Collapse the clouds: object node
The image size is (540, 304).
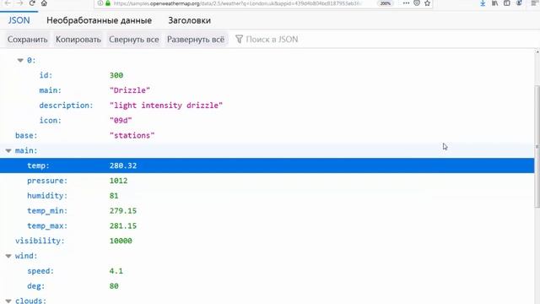[x=8, y=301]
